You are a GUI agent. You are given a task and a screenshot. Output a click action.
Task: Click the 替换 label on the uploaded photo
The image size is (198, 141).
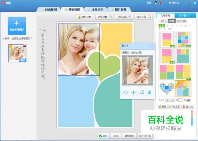click(23, 60)
